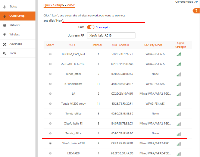Click signal strength icon for IP-COM_EW9_Test
The image size is (200, 157).
(179, 54)
